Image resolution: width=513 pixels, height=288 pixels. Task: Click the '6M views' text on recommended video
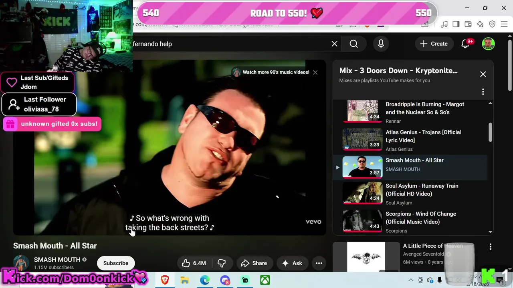coord(413,262)
